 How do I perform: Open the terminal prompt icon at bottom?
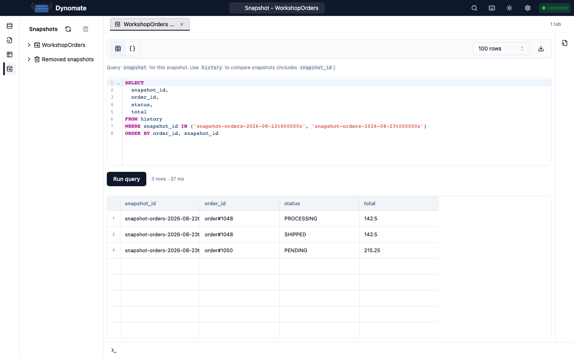coord(114,350)
